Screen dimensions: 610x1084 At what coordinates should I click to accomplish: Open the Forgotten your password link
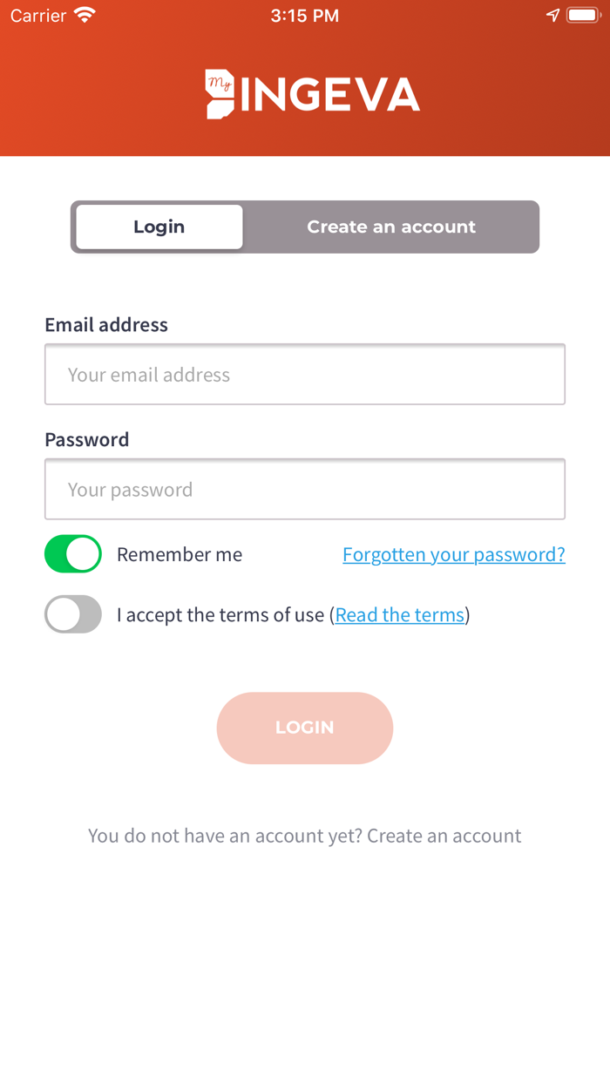(454, 554)
